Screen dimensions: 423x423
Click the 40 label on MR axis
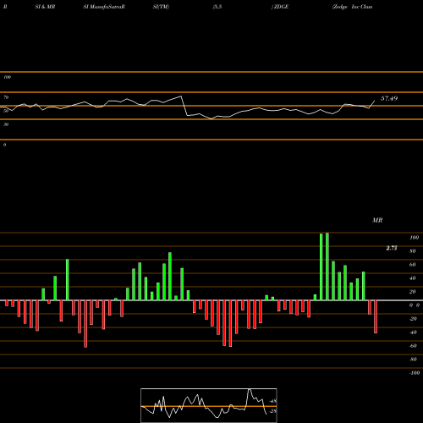pyautogui.click(x=413, y=278)
